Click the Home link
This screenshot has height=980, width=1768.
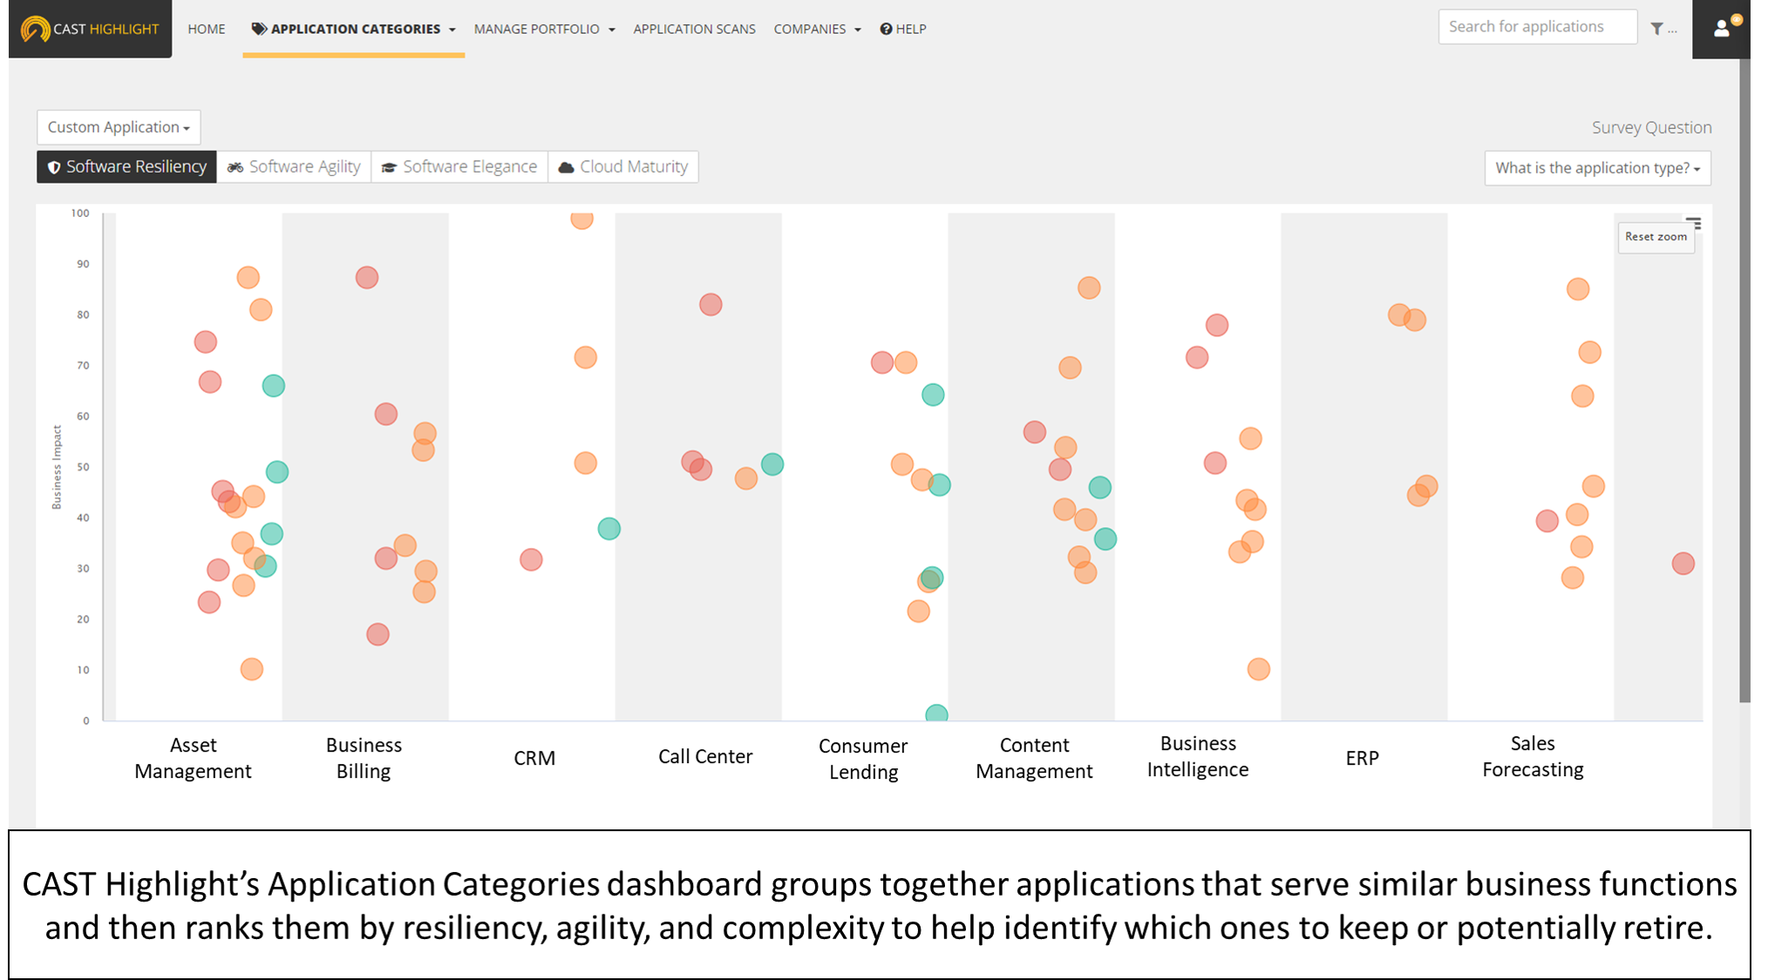tap(207, 29)
